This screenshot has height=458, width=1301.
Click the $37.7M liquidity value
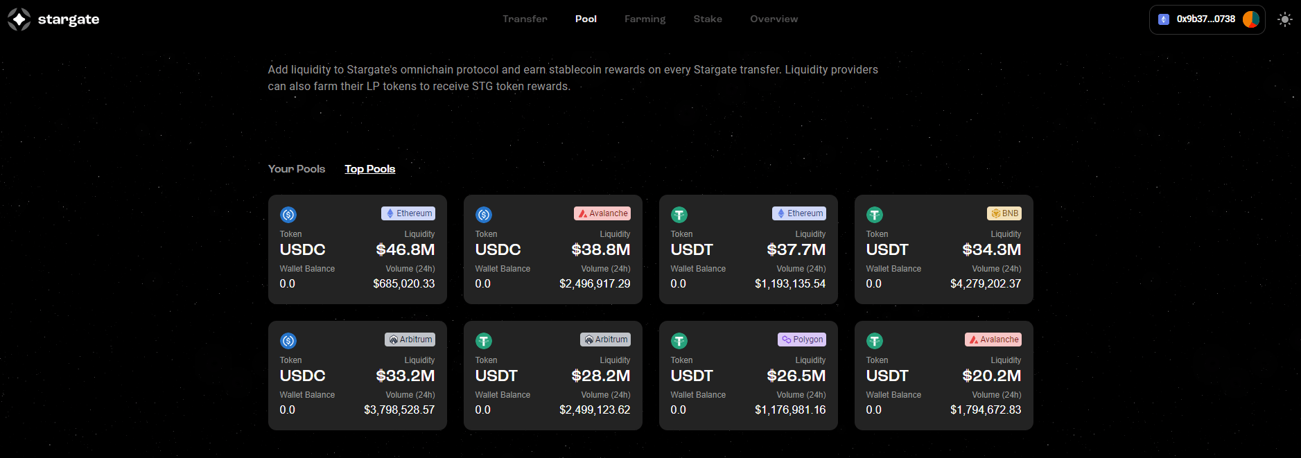pyautogui.click(x=796, y=249)
